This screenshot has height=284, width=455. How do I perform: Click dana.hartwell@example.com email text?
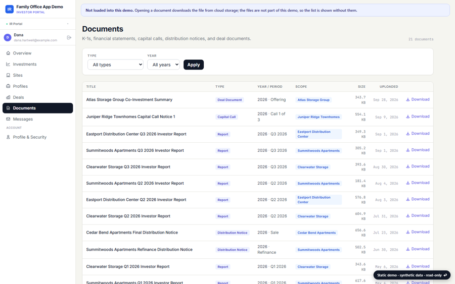(x=35, y=40)
